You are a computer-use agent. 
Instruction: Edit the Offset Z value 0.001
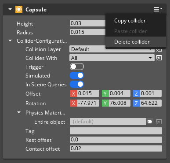(x=151, y=93)
